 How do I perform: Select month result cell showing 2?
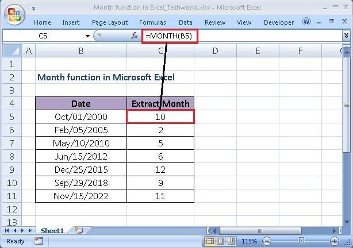click(x=160, y=130)
